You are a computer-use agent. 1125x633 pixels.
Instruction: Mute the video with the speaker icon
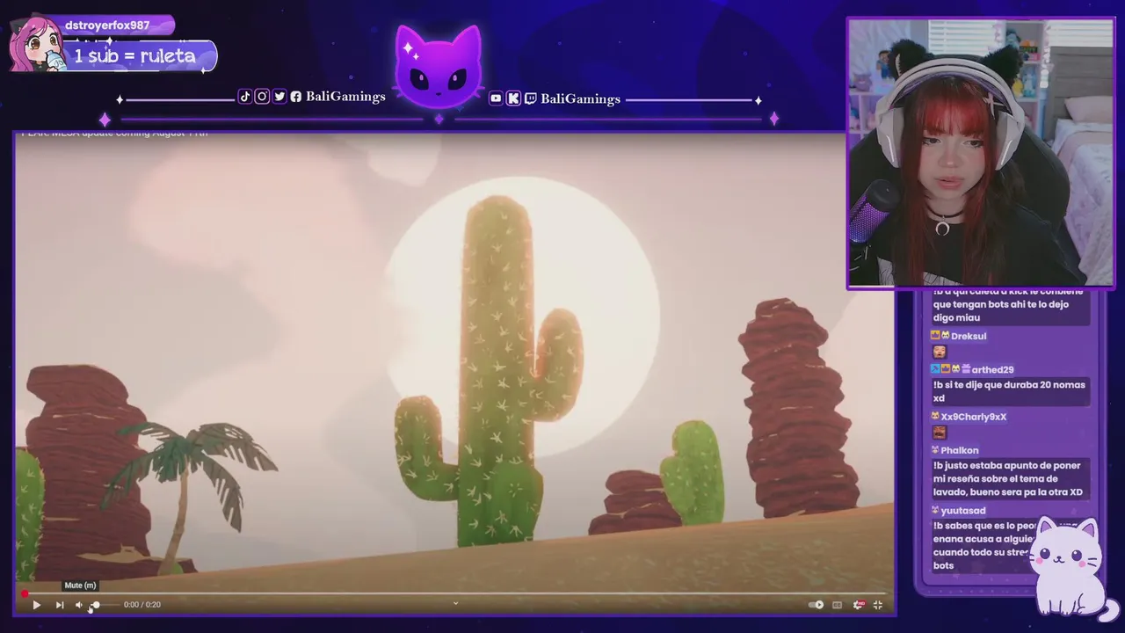pyautogui.click(x=78, y=605)
